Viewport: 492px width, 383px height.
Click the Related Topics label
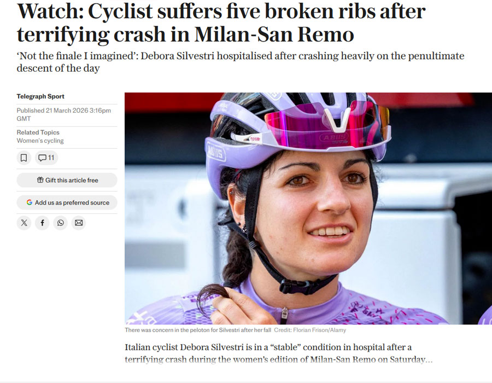click(38, 132)
